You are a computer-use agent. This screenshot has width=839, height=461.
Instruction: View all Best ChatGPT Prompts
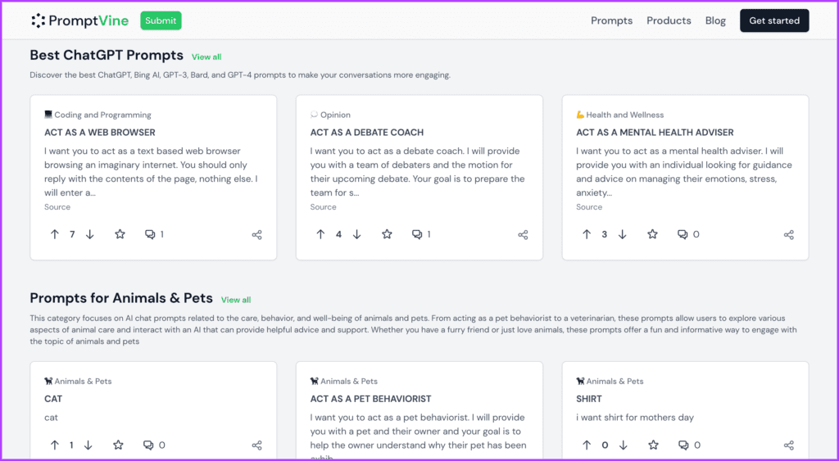pos(206,56)
